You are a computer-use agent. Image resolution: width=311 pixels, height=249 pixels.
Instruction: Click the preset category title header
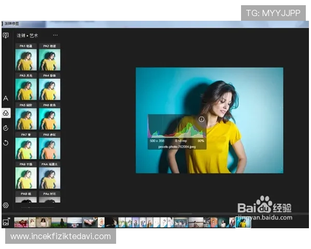[x=28, y=35]
